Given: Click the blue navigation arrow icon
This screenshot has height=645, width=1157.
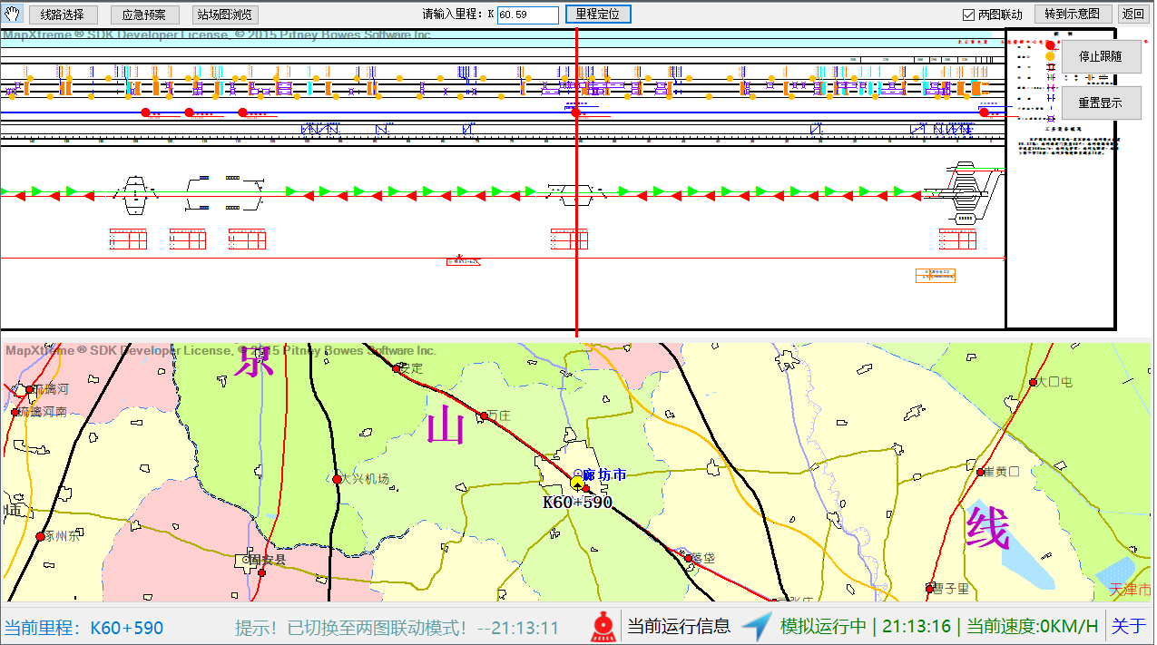Looking at the screenshot, I should tap(755, 627).
